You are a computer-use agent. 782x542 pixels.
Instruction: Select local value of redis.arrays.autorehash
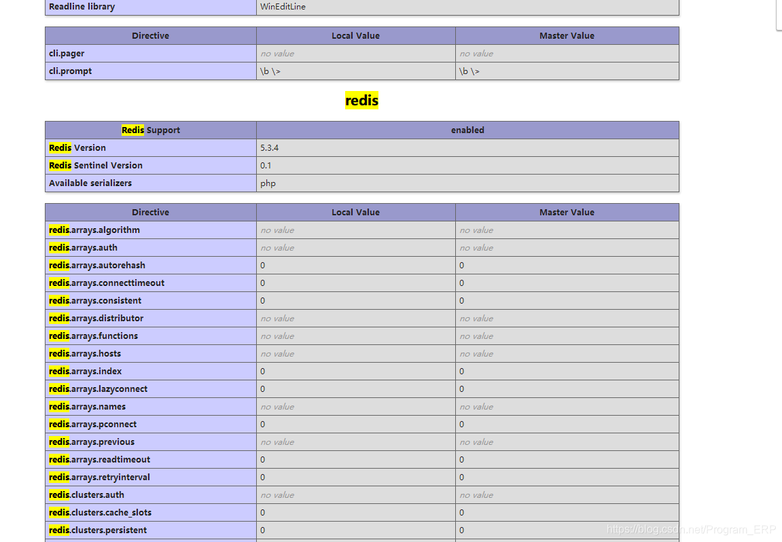point(263,266)
